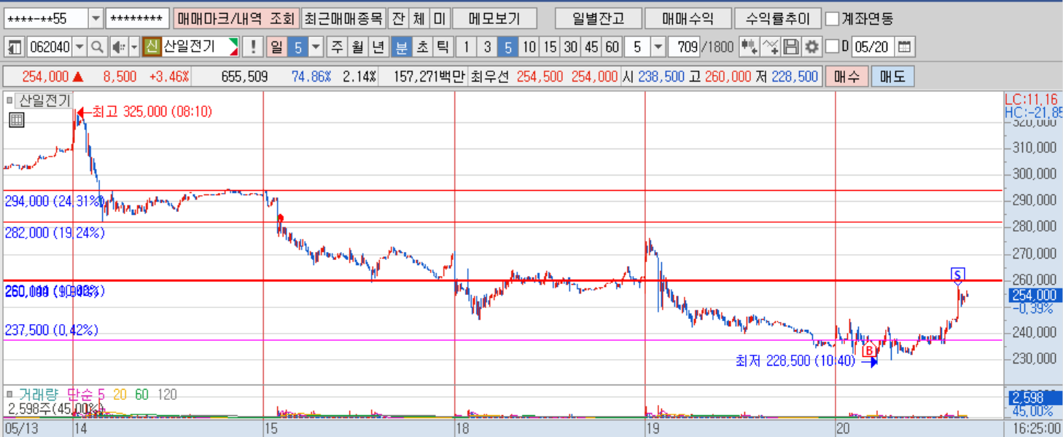Click the 최저 228,500 low price label
The image size is (1063, 437).
click(x=795, y=361)
